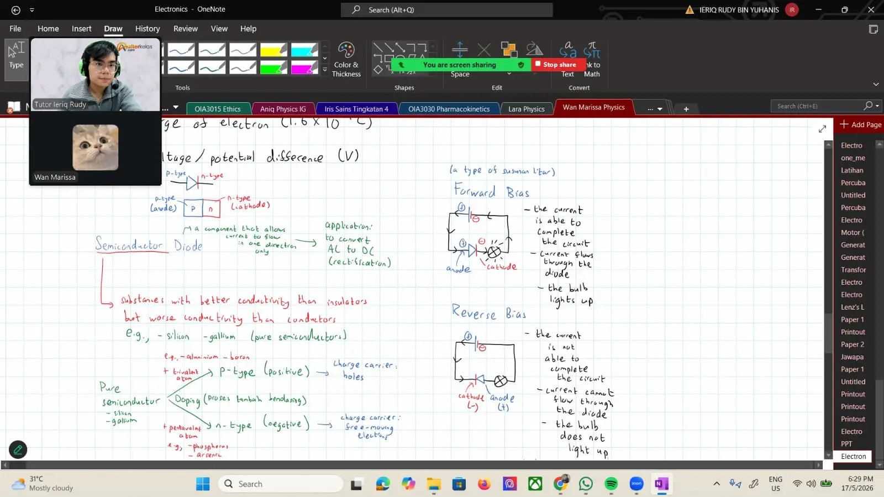This screenshot has width=884, height=497.
Task: Click Stop share in Zoom bar
Action: coord(559,65)
